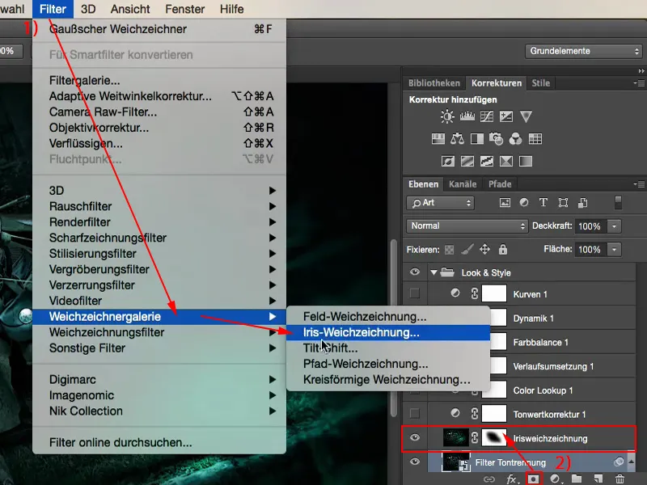
Task: Open the Hilfe menu
Action: click(231, 9)
